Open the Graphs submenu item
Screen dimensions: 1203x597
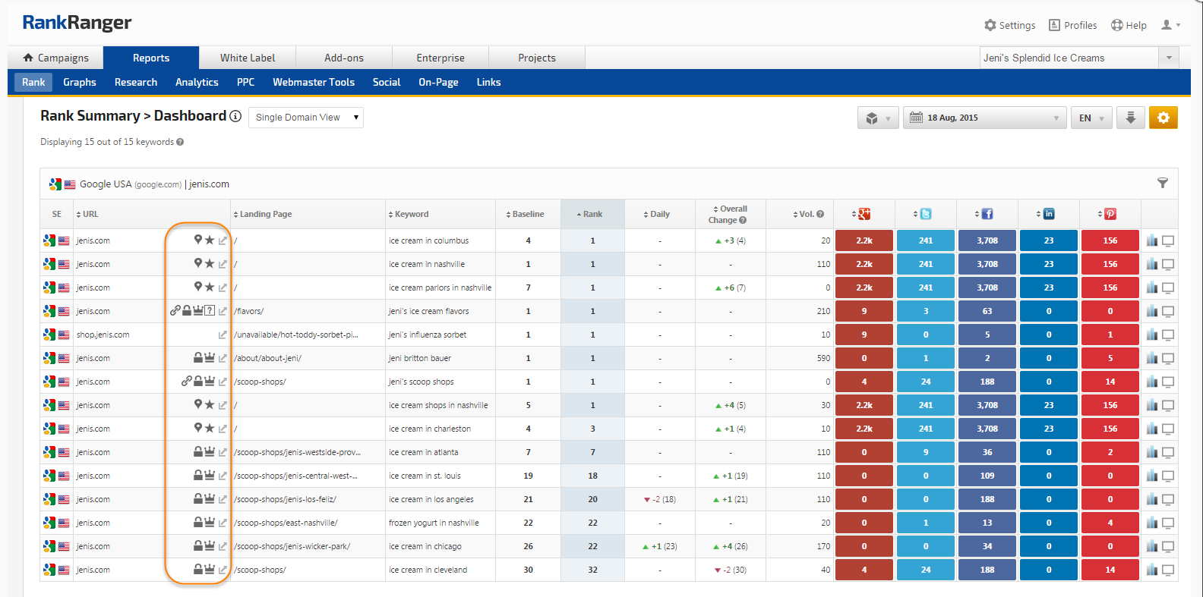80,82
